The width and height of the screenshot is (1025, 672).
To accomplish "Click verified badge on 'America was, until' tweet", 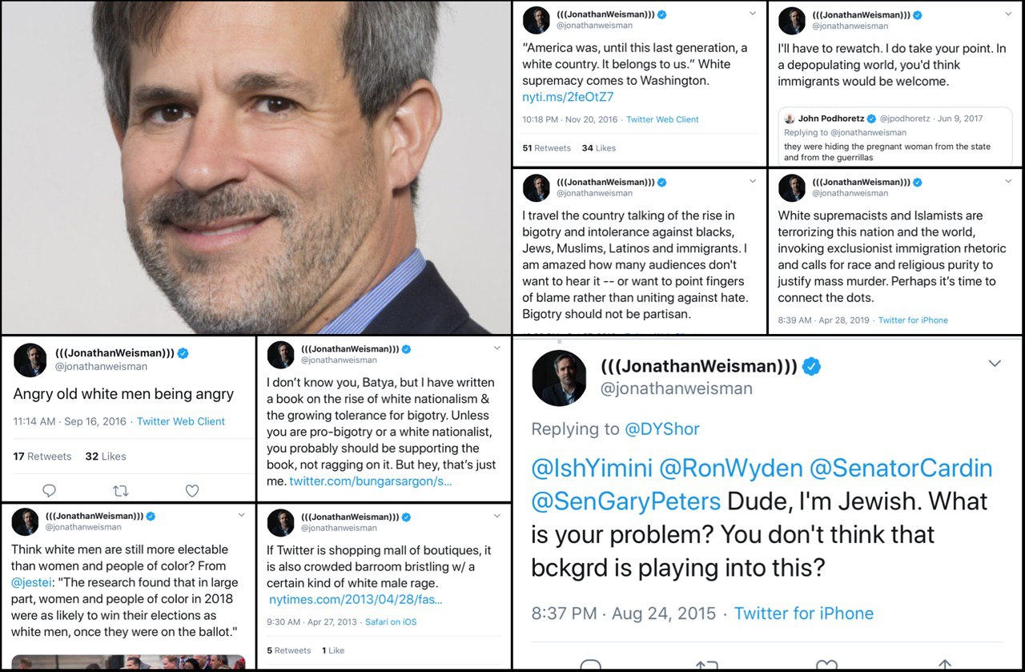I will [662, 15].
